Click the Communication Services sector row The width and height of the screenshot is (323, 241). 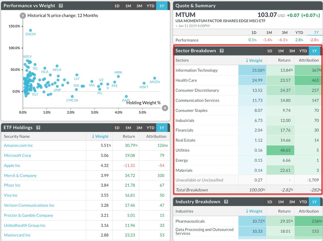(x=248, y=100)
